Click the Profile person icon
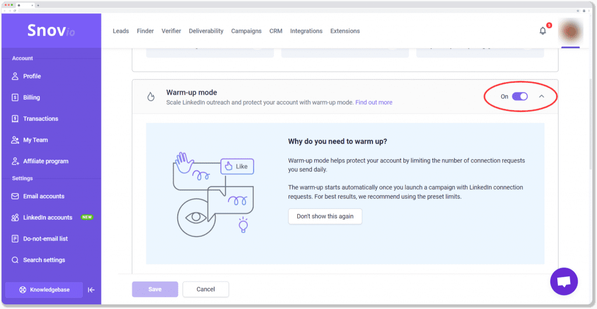The width and height of the screenshot is (597, 309). point(16,76)
